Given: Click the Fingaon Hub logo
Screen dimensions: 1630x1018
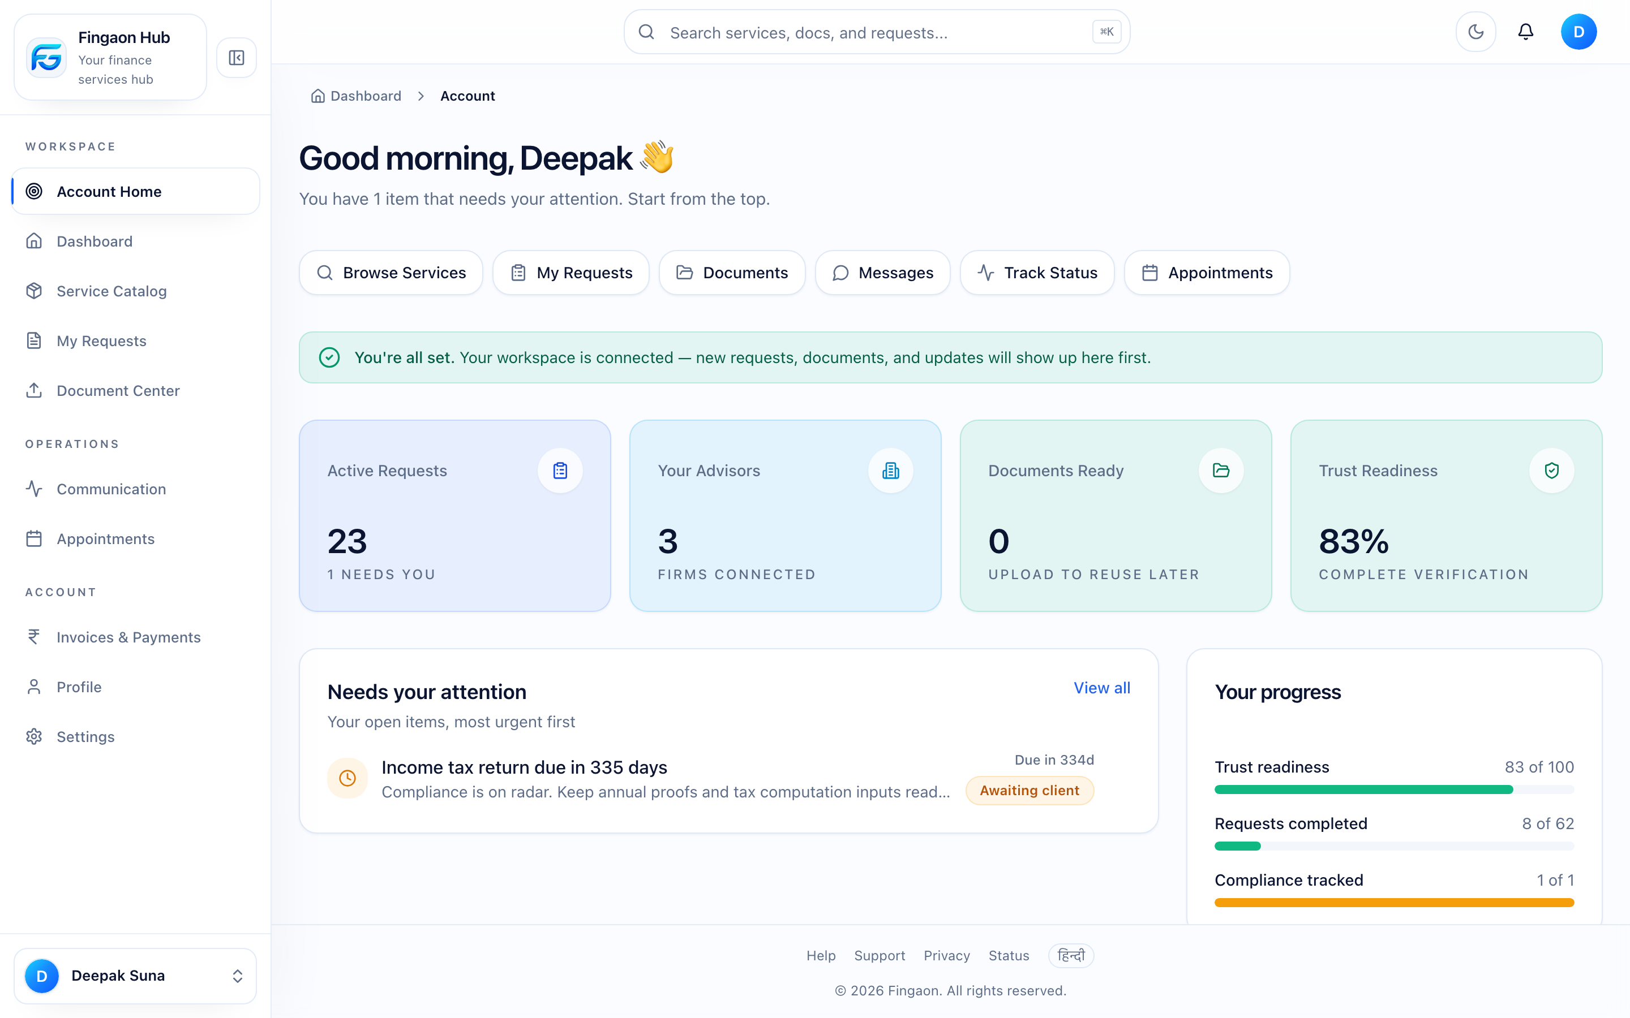Looking at the screenshot, I should [46, 58].
